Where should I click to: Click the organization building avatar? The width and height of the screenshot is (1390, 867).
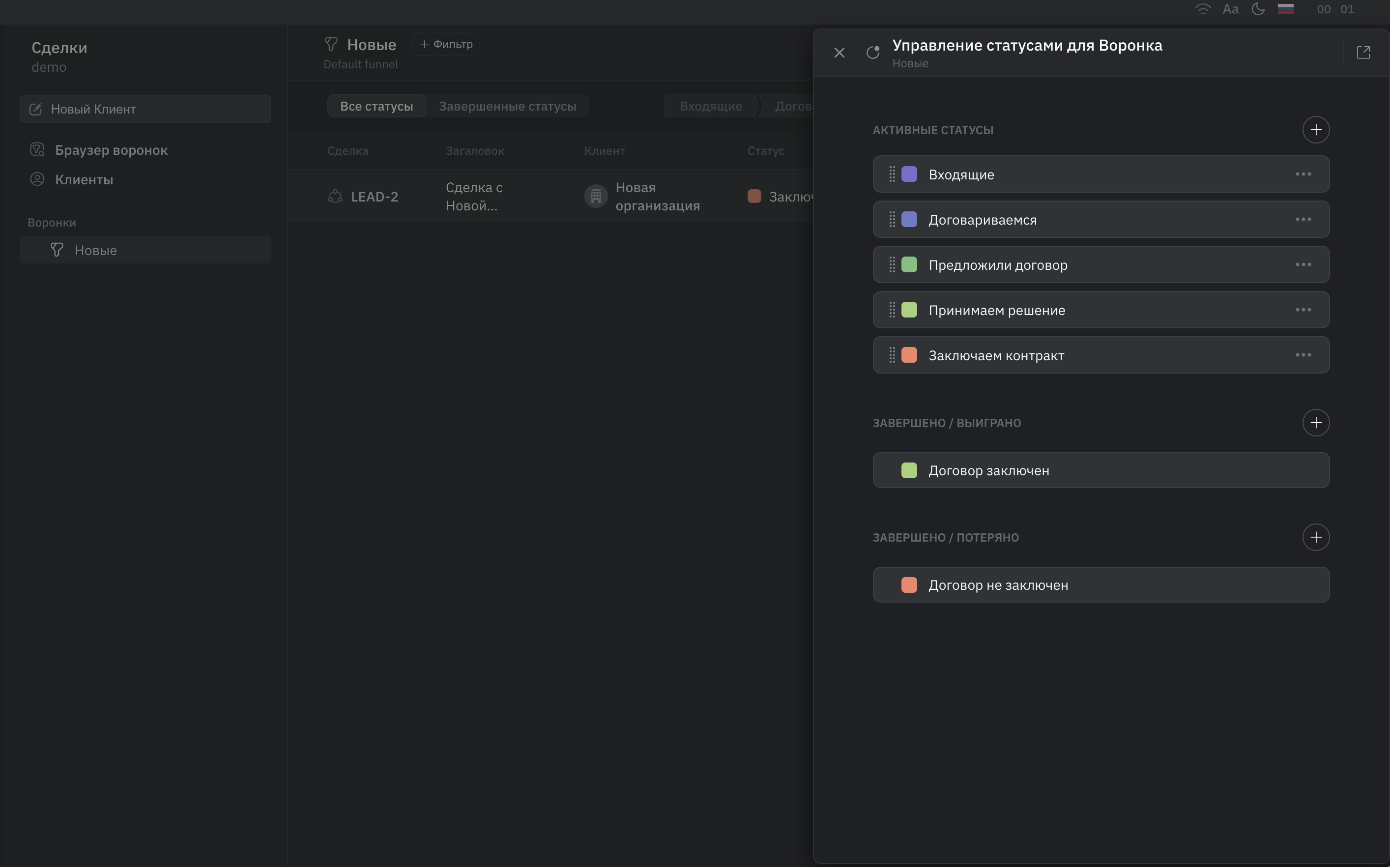(596, 197)
